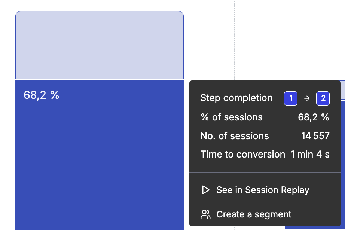Click the No. of sessions label

tap(235, 136)
